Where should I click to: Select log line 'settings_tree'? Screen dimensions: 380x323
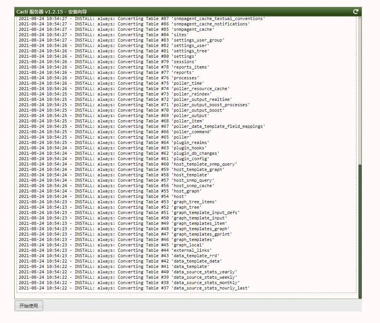tap(114, 51)
